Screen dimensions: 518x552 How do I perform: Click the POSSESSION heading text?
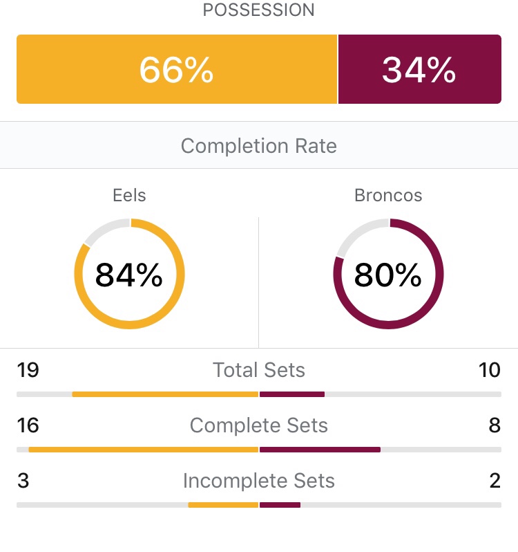258,10
